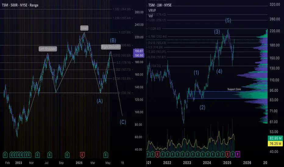Viewport: 284px width, 167px height.
Task: Click the 0.5 (179.16) Fibonacci level label
Action: (x=124, y=63)
